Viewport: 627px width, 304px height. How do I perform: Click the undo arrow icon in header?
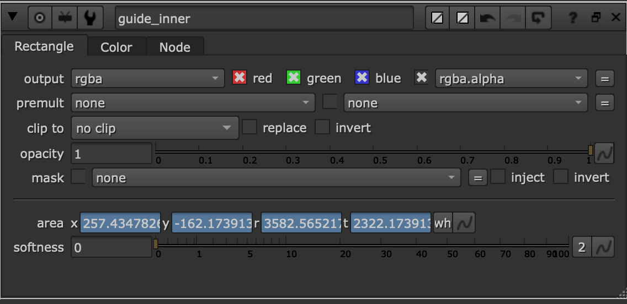pos(487,18)
